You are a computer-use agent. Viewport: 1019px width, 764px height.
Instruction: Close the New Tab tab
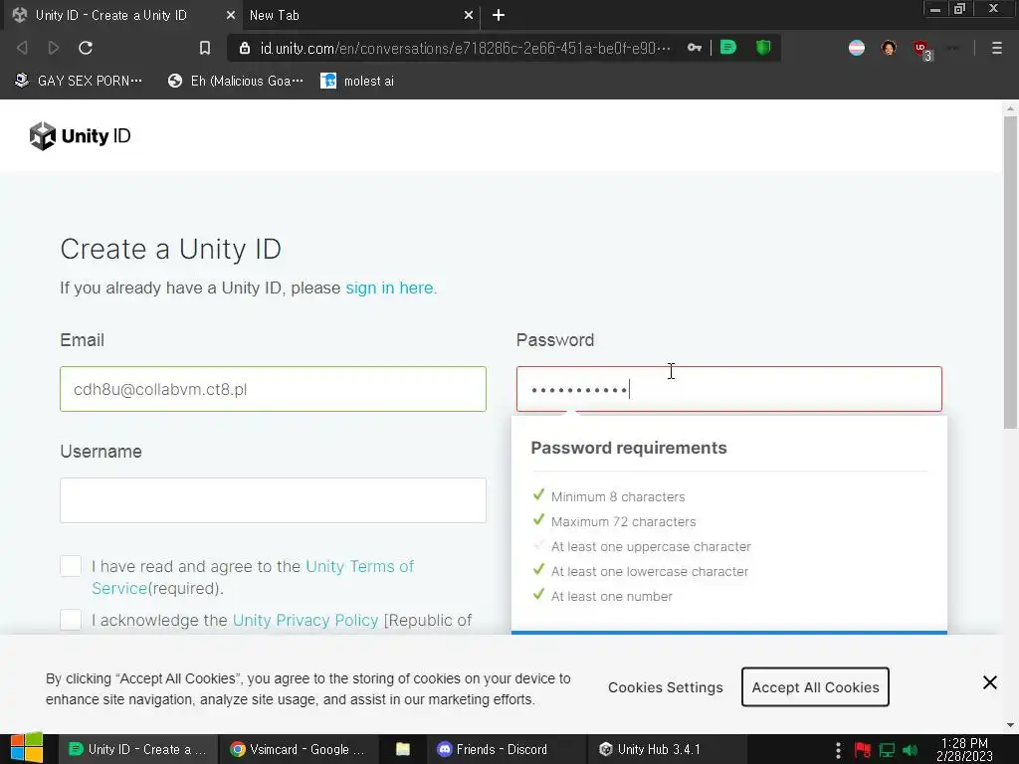(x=468, y=15)
